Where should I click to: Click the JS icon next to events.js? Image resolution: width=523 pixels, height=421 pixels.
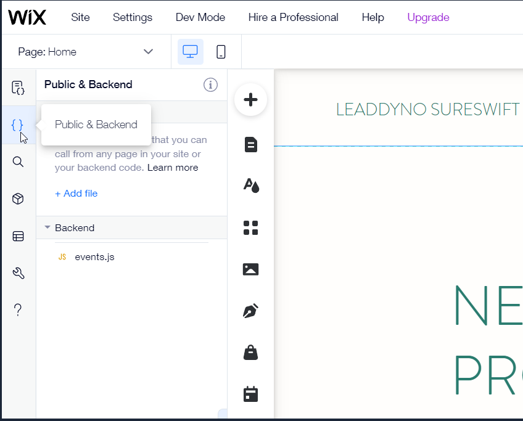point(62,257)
